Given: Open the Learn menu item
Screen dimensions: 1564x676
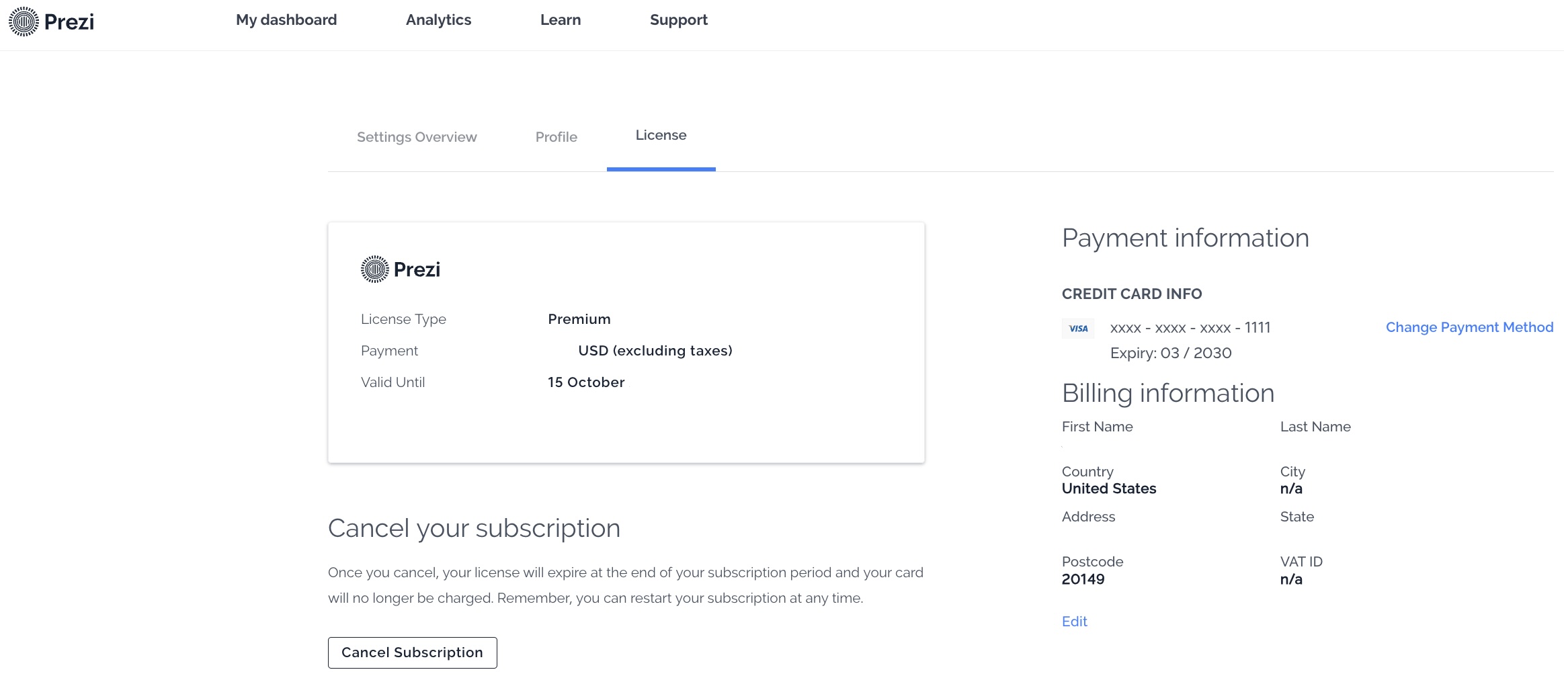Looking at the screenshot, I should pyautogui.click(x=561, y=20).
